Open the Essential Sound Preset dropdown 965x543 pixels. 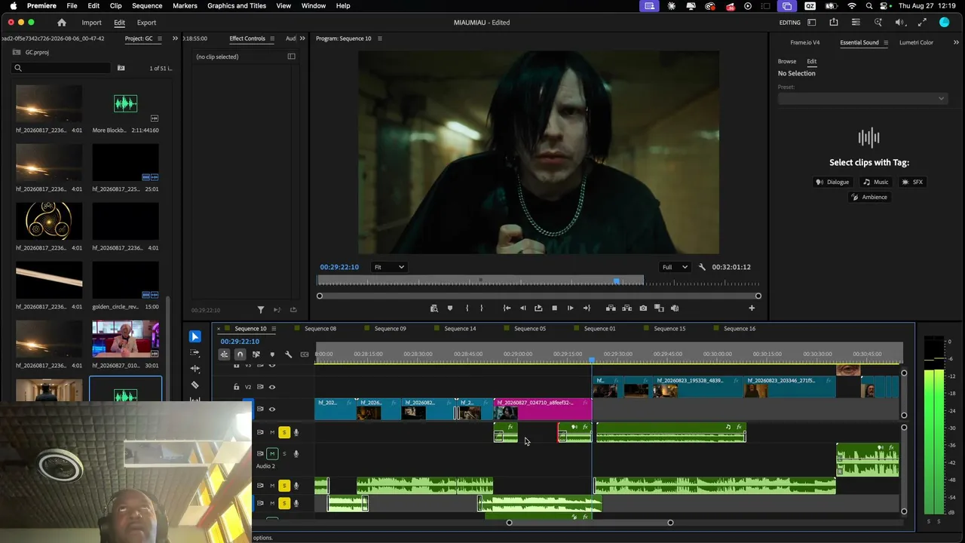pos(862,98)
